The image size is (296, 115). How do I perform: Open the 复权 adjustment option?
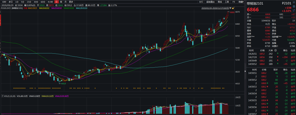pos(201,2)
